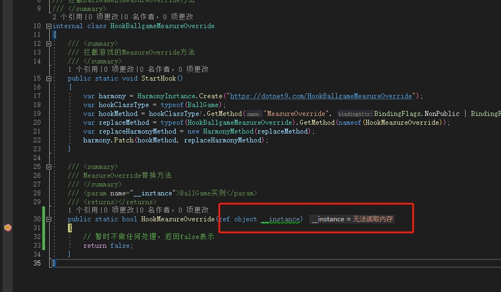The height and width of the screenshot is (292, 501).
Task: Collapse the HookMeasureOverride method outline box
Action: pos(49,219)
